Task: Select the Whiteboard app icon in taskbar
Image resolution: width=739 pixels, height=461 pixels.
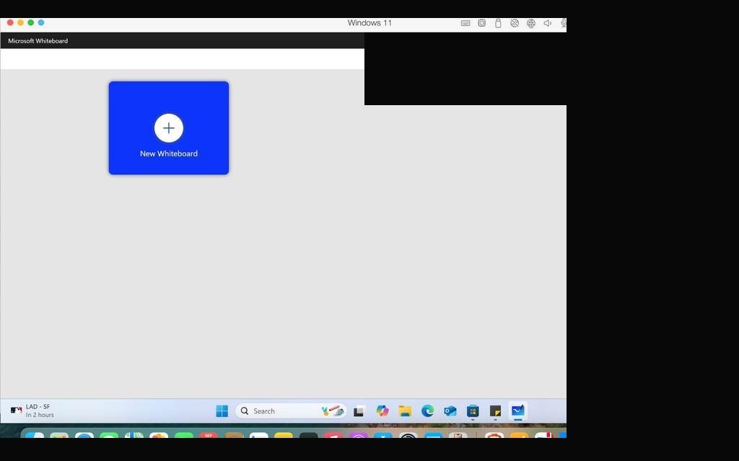Action: pos(518,411)
